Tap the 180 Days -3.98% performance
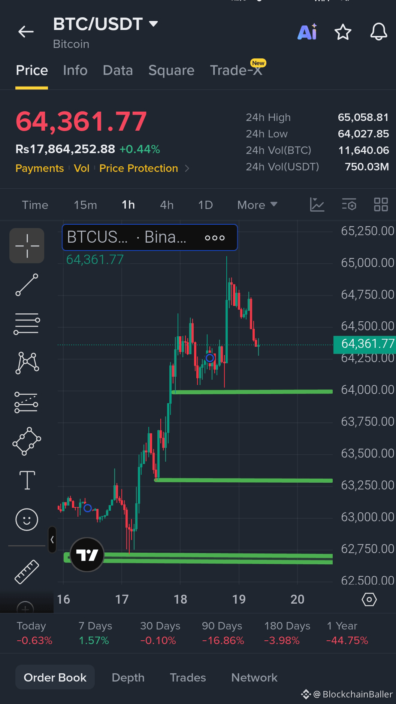396x704 pixels. coord(287,633)
